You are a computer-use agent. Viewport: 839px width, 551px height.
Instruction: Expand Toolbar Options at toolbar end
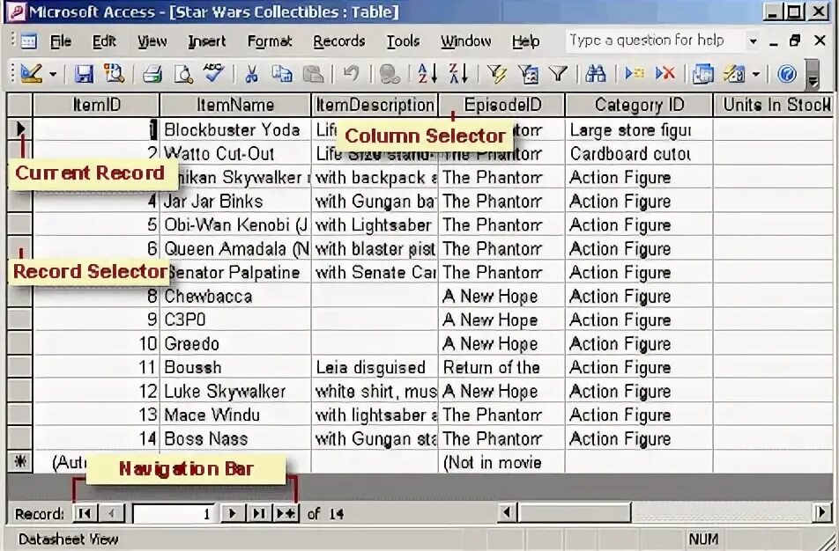pos(813,74)
